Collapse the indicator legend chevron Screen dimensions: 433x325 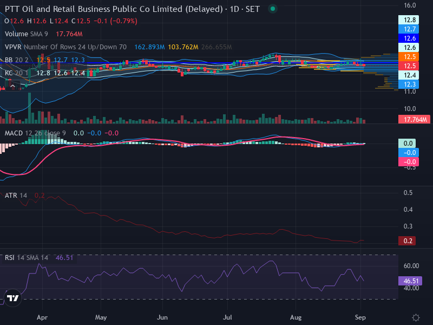click(x=12, y=87)
